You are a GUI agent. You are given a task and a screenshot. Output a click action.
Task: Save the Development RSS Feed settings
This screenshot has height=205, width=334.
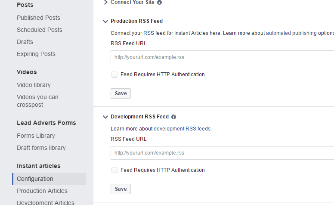(x=121, y=189)
